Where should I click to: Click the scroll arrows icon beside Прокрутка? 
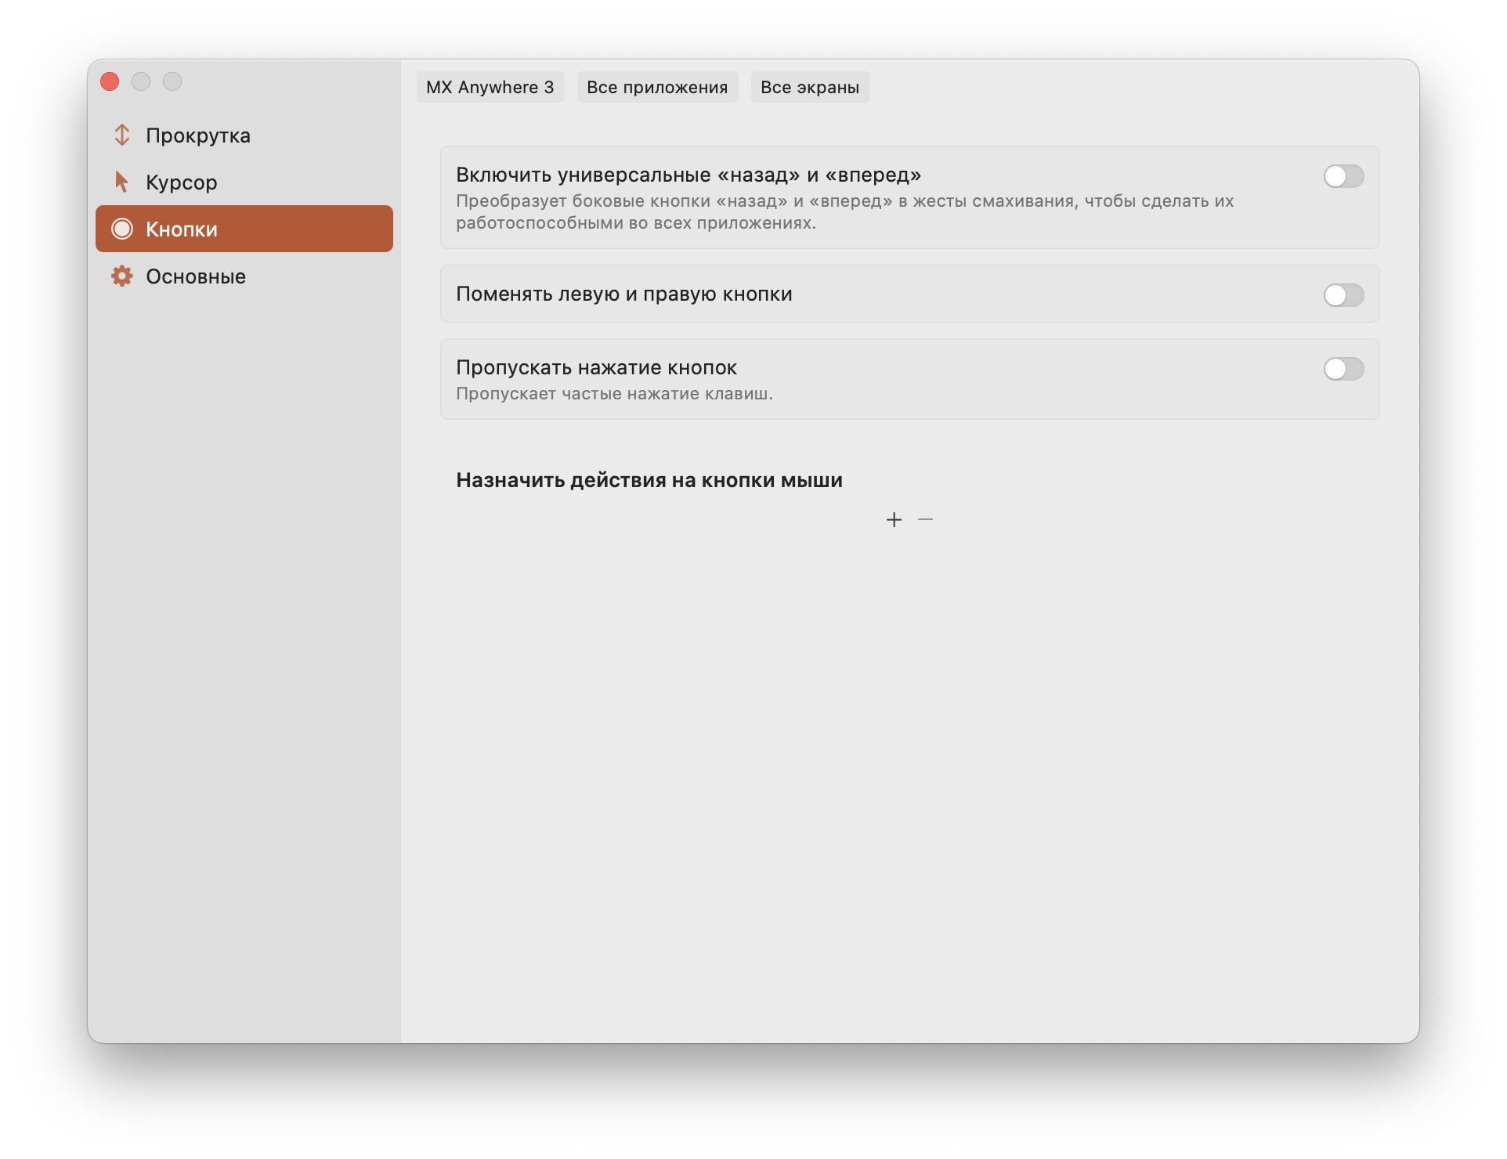(x=121, y=135)
